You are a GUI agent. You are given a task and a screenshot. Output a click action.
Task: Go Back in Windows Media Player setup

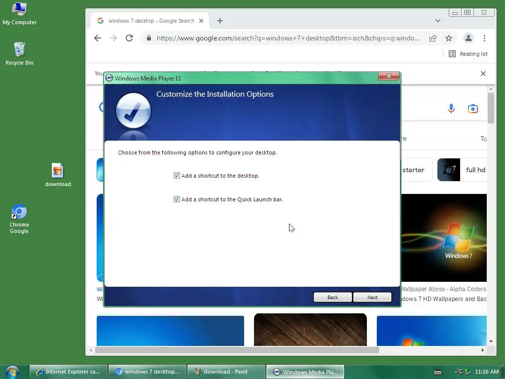[x=333, y=297]
